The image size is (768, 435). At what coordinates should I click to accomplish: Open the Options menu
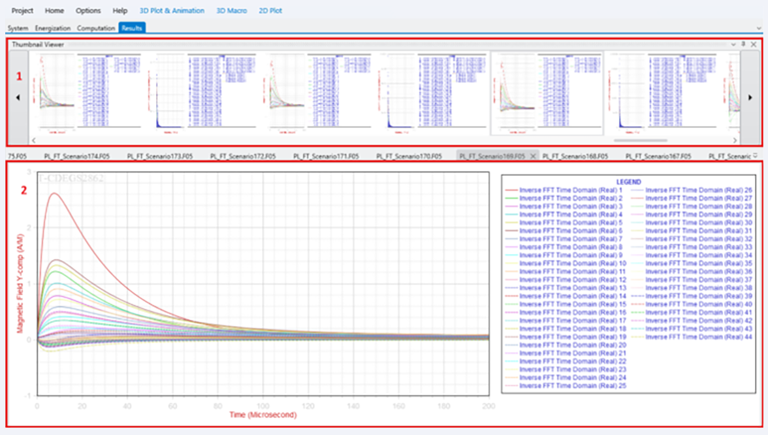pyautogui.click(x=88, y=10)
